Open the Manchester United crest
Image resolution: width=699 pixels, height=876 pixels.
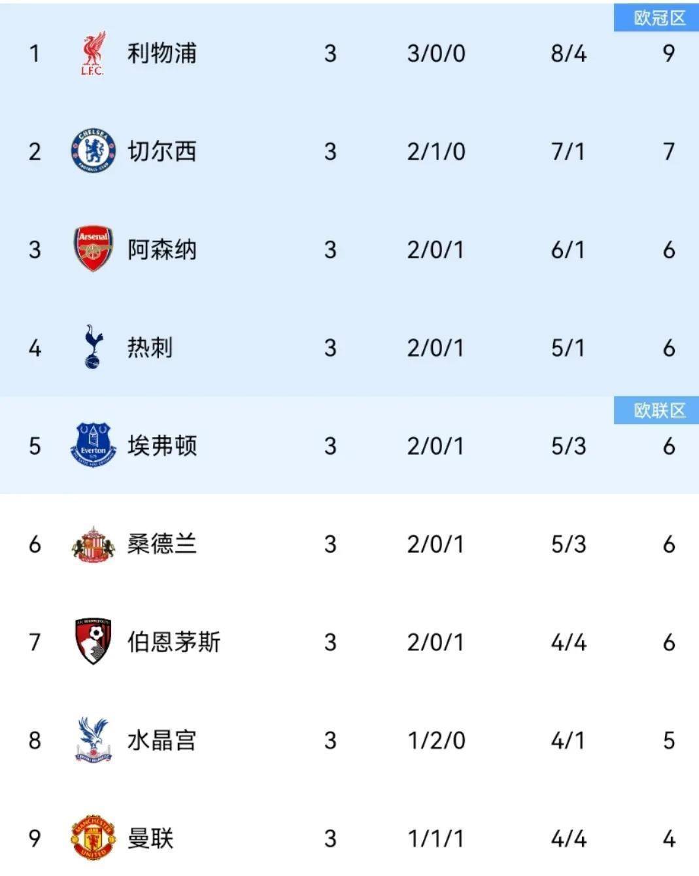click(93, 837)
